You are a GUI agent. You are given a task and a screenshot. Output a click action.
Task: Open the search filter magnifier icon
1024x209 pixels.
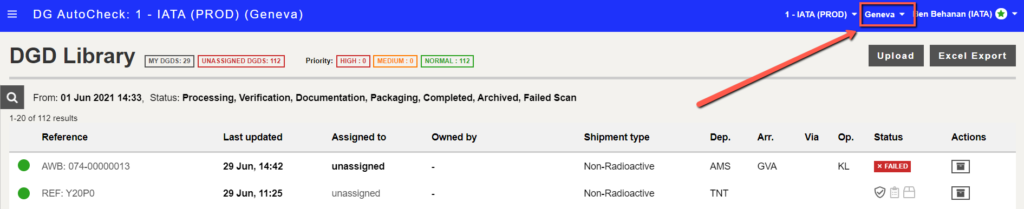[x=12, y=98]
